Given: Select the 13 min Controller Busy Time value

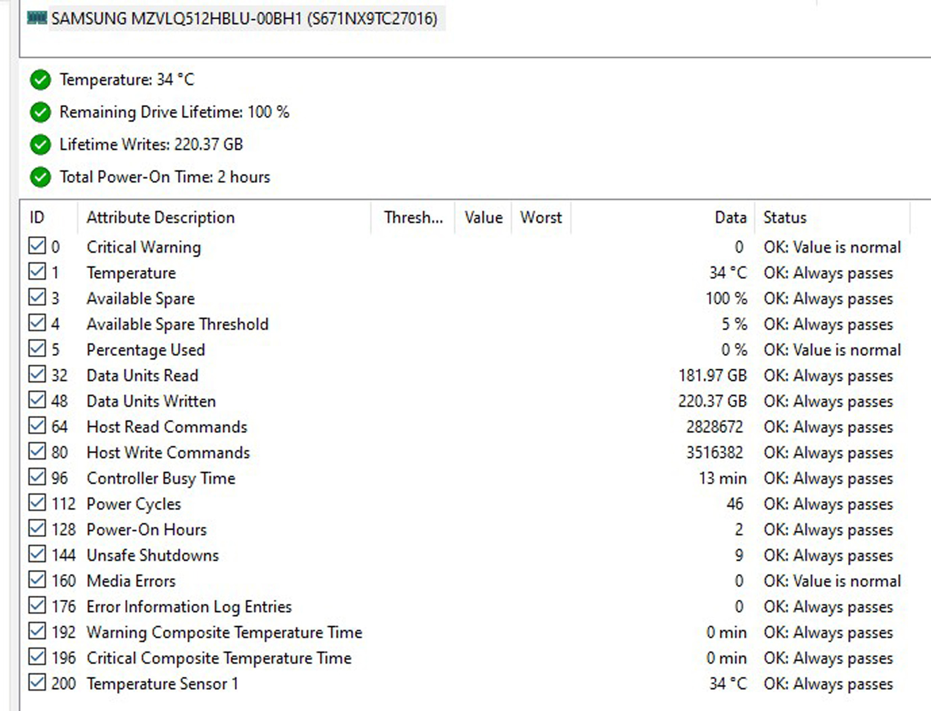Looking at the screenshot, I should coord(723,478).
